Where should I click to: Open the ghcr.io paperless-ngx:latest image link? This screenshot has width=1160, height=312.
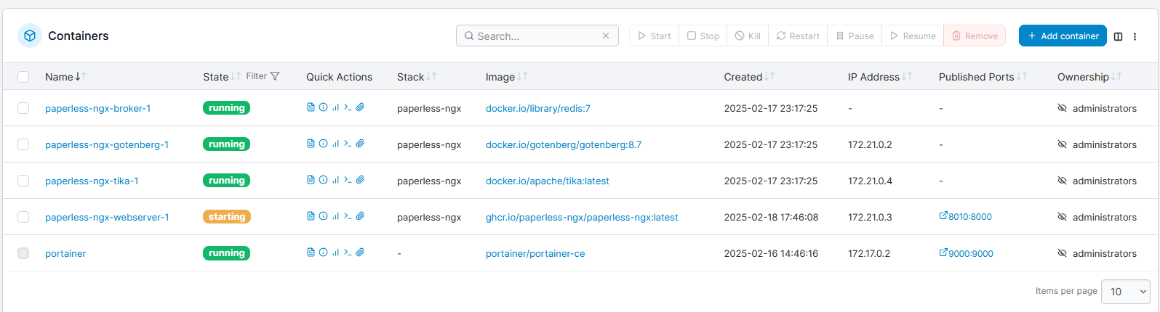click(582, 217)
